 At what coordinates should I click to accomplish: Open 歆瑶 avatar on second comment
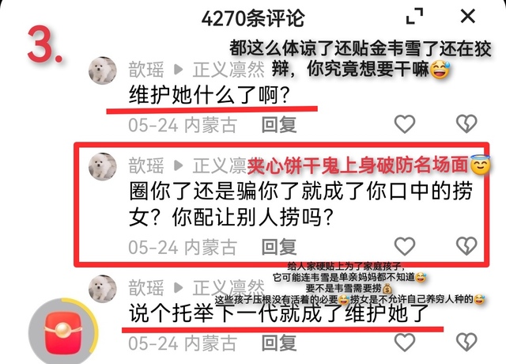(x=103, y=167)
